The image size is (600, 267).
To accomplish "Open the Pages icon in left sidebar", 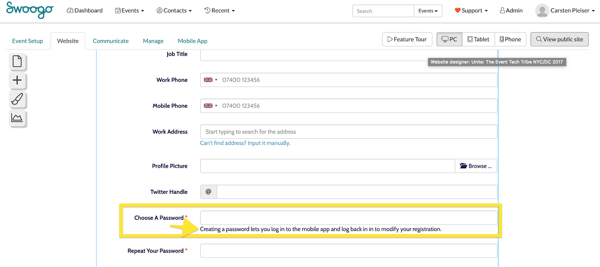I will tap(17, 62).
